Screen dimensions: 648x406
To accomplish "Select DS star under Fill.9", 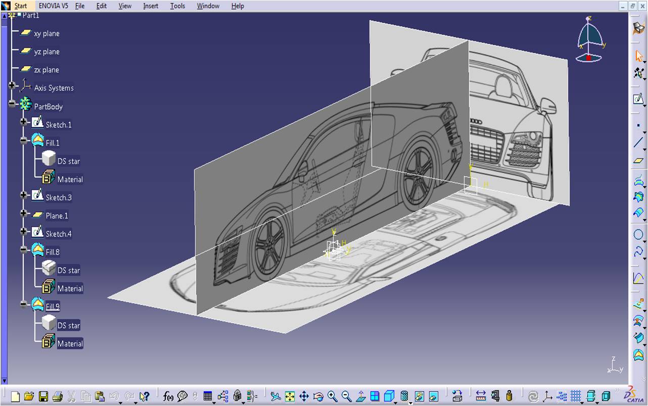I will tap(69, 325).
